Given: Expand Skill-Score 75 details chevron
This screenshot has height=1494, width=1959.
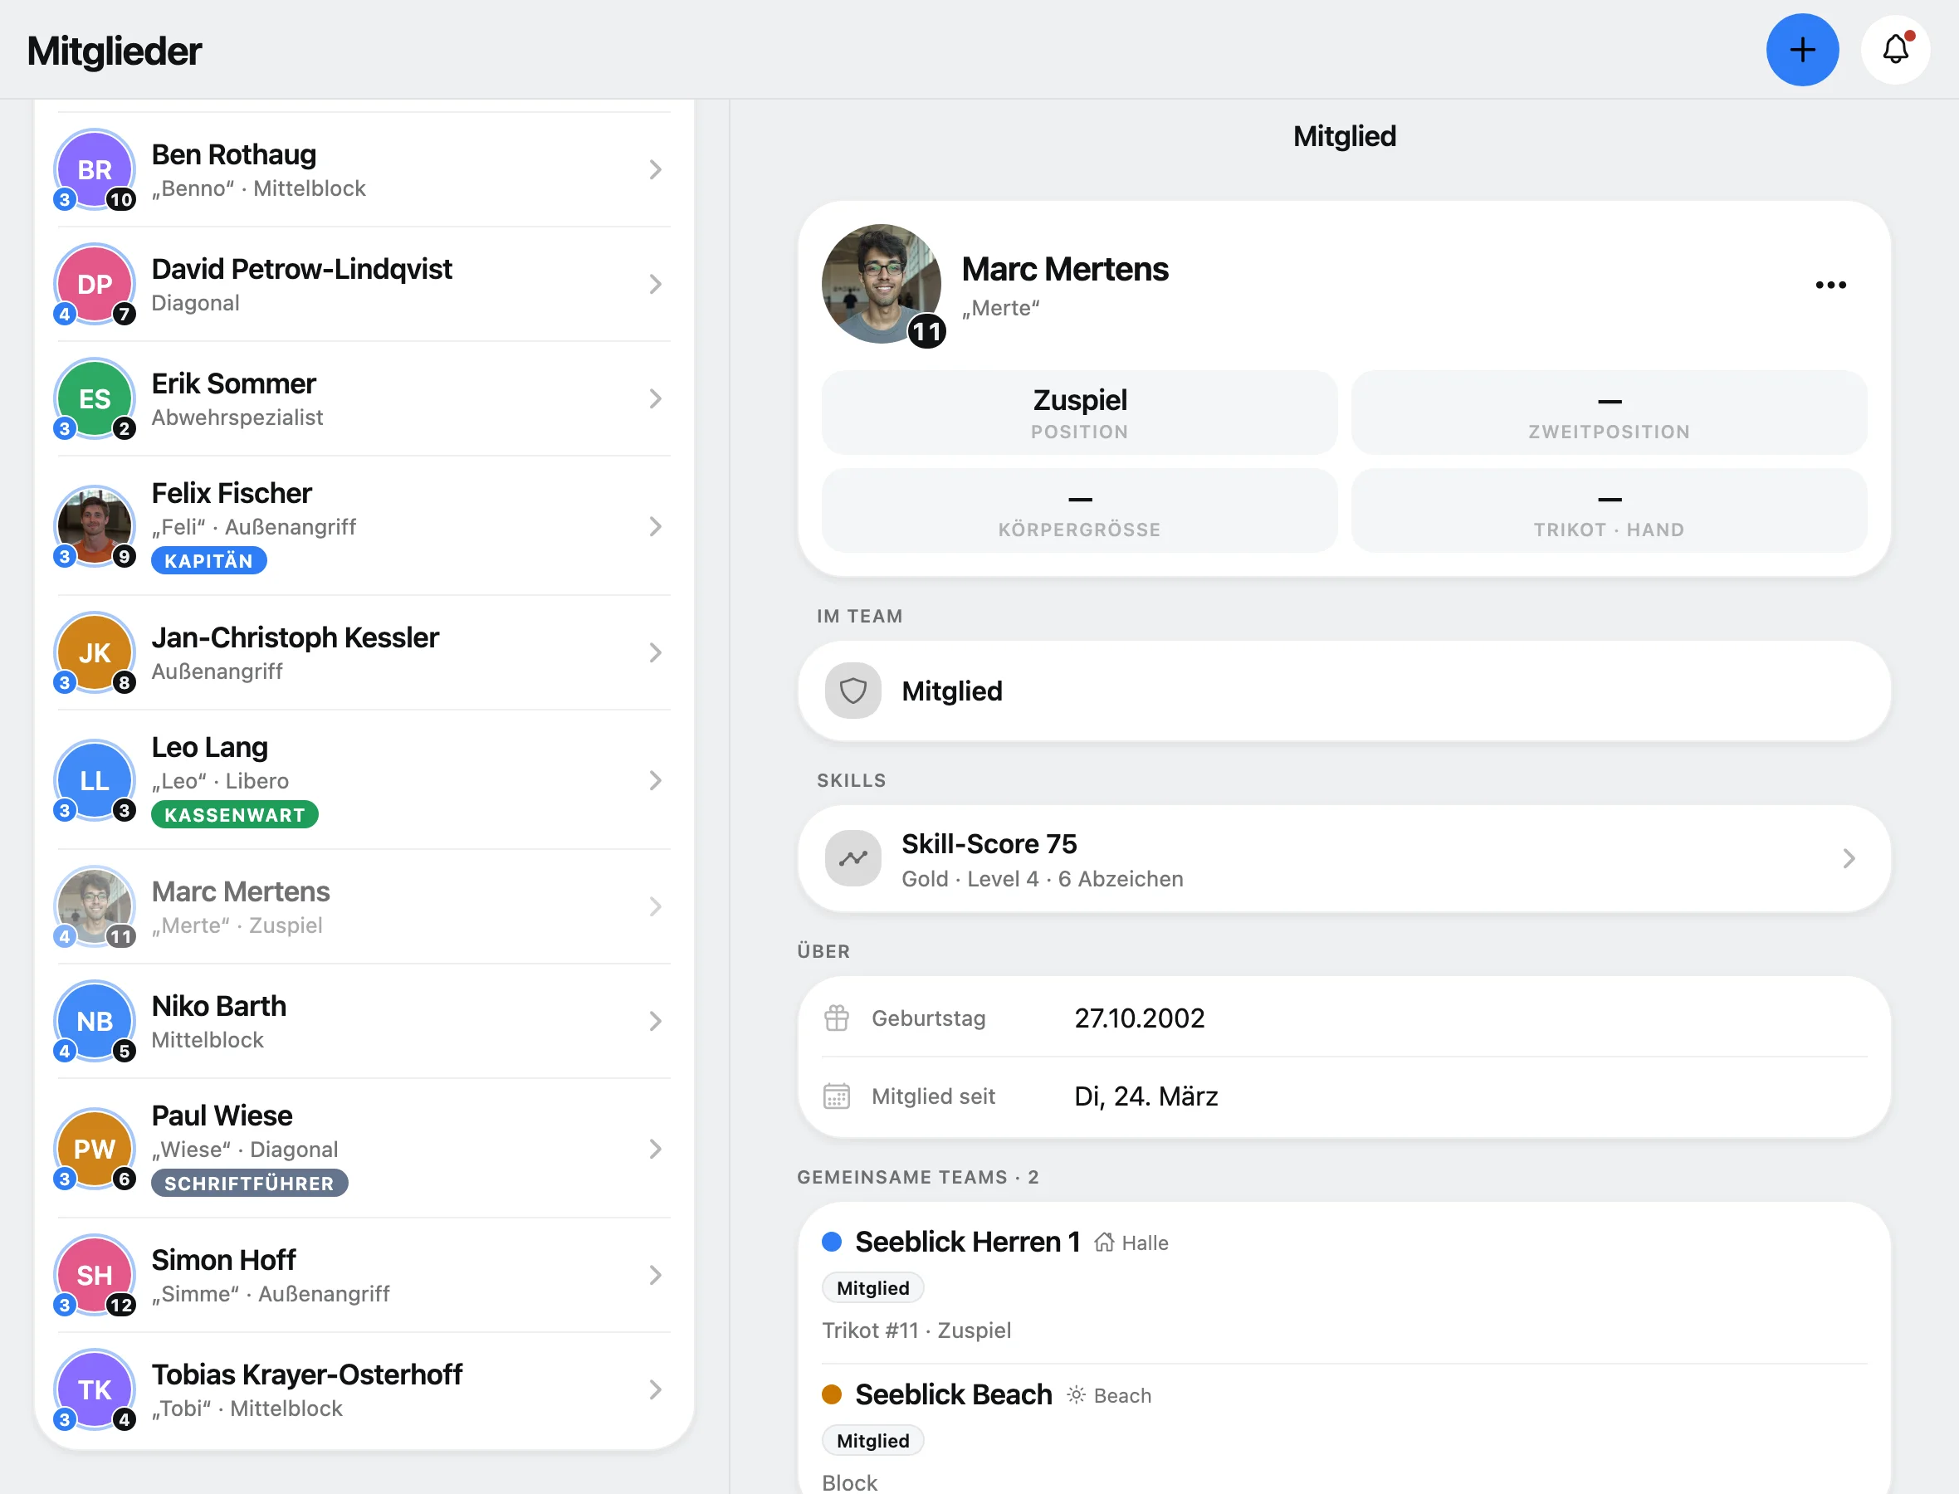Looking at the screenshot, I should 1849,858.
